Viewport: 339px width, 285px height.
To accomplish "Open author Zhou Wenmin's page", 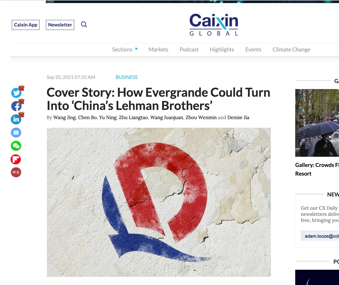I will [201, 118].
